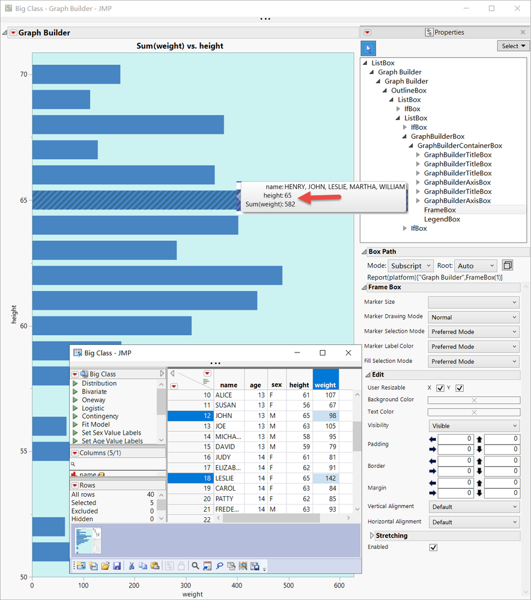Horizontal Alignment Default dropdown

point(474,522)
